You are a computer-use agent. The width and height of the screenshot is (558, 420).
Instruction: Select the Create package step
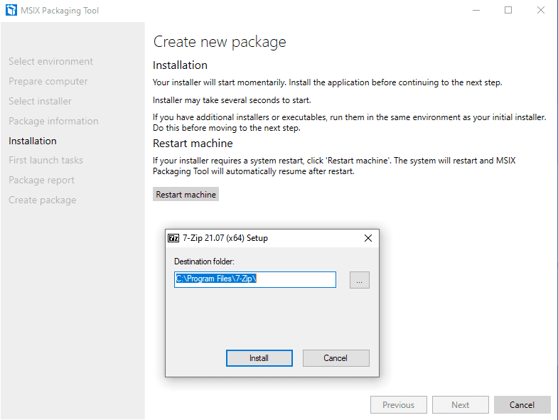pos(42,200)
